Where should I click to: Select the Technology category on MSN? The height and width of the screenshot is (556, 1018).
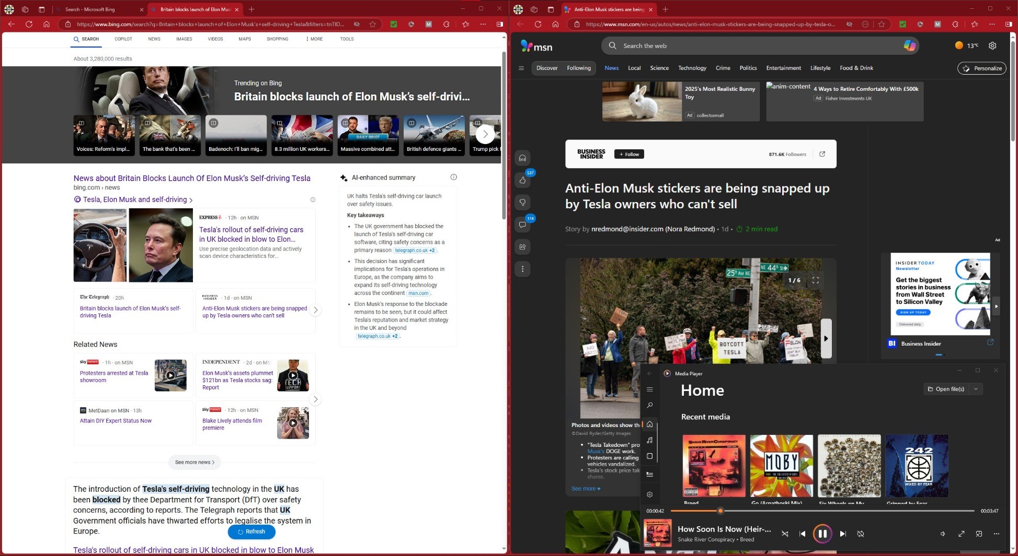pyautogui.click(x=692, y=68)
